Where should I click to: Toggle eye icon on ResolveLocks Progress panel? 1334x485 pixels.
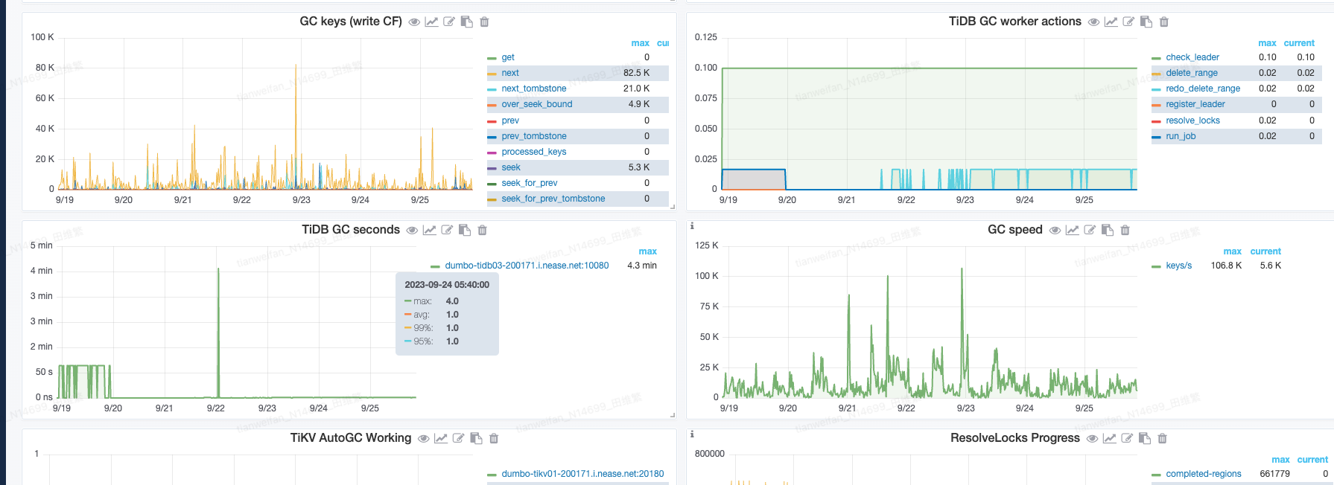pyautogui.click(x=1092, y=439)
